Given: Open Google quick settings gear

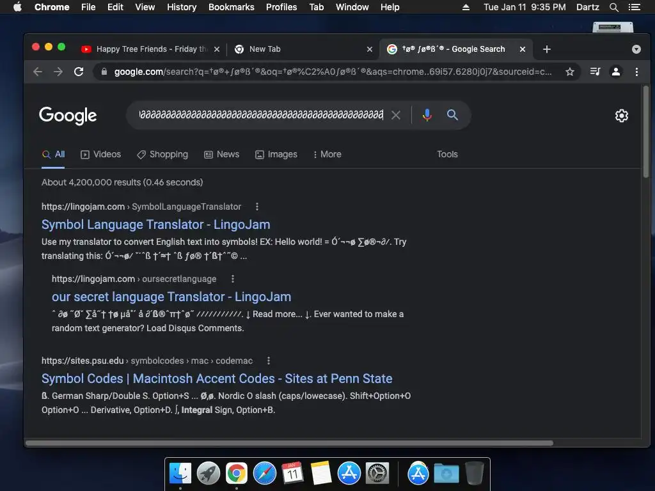Looking at the screenshot, I should tap(621, 116).
